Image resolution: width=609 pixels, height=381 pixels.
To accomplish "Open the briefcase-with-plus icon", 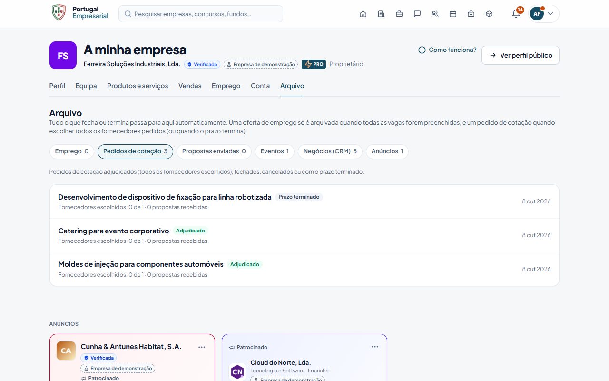I will point(471,14).
